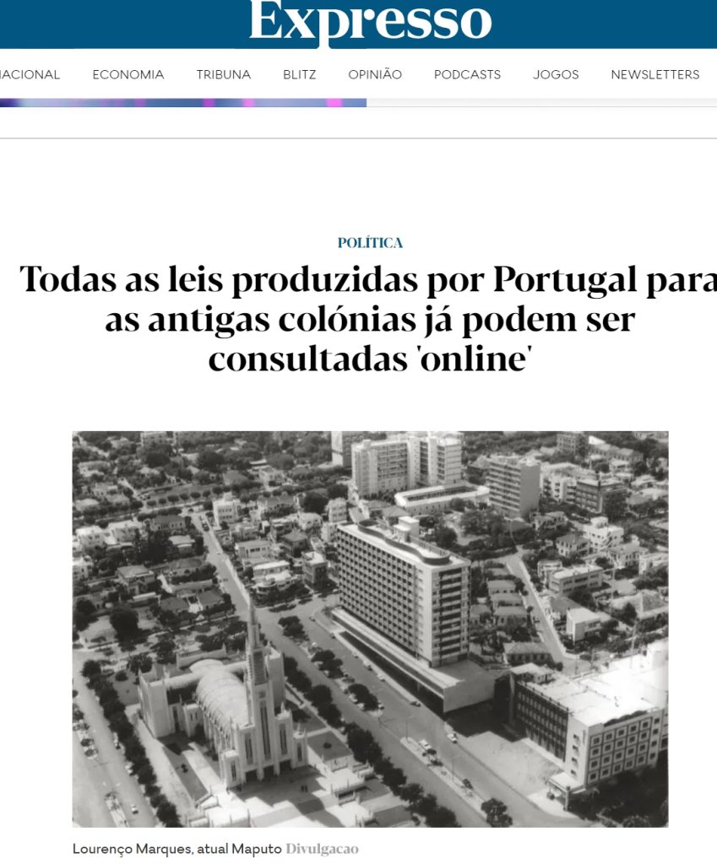
Task: Click the Expresso logo
Action: pyautogui.click(x=370, y=23)
